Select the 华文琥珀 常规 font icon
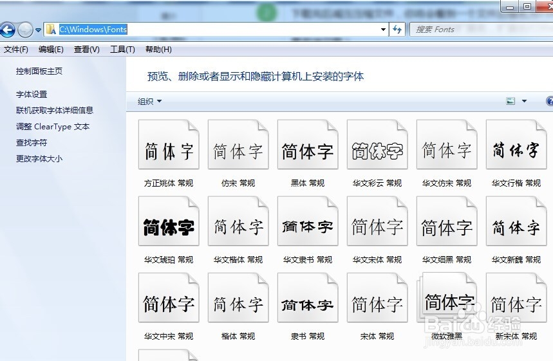This screenshot has width=553, height=361. click(169, 221)
